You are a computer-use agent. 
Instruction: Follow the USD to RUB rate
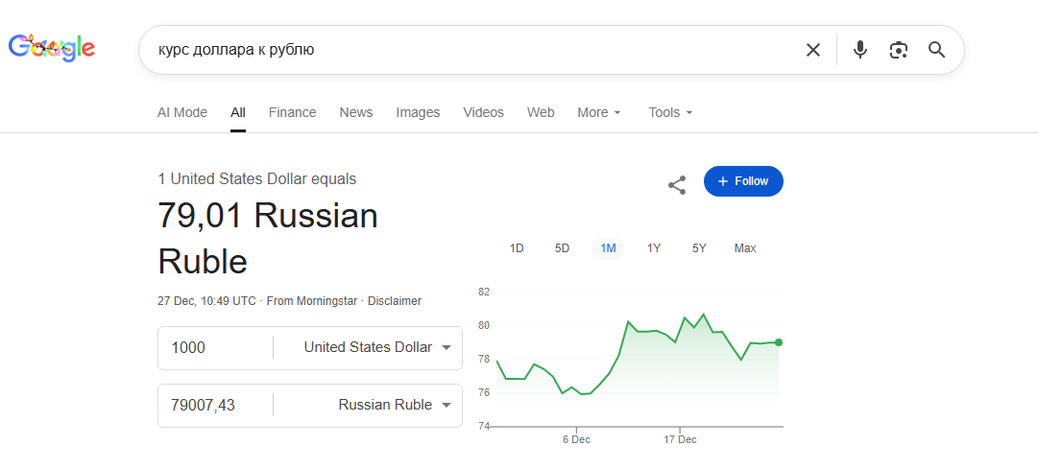(743, 181)
